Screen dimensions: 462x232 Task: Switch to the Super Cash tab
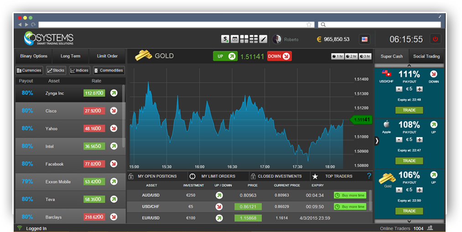tap(392, 56)
